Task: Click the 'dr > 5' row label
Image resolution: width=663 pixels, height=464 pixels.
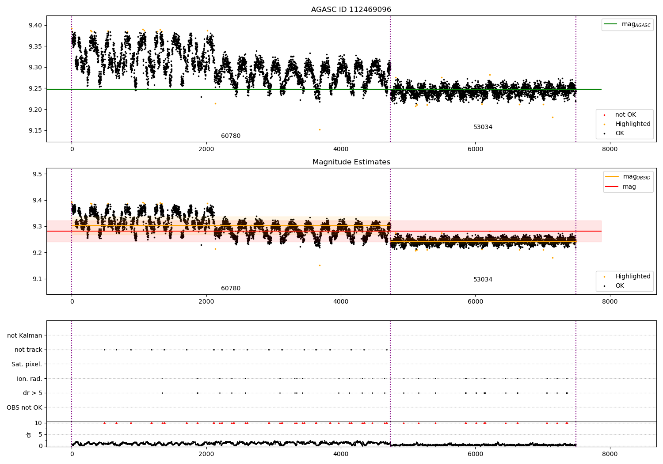Action: point(33,393)
